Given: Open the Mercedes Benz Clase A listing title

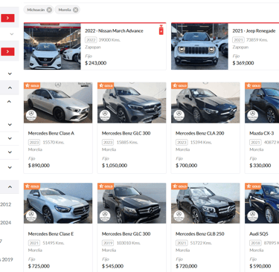Looking at the screenshot, I should coord(51,133).
